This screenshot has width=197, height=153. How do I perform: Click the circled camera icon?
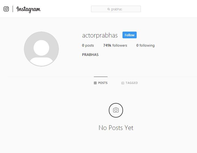coord(116,110)
